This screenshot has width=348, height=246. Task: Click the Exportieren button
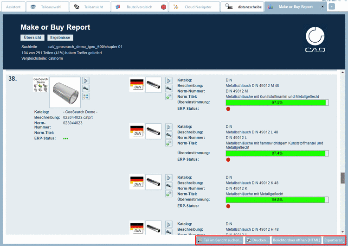[x=334, y=240]
